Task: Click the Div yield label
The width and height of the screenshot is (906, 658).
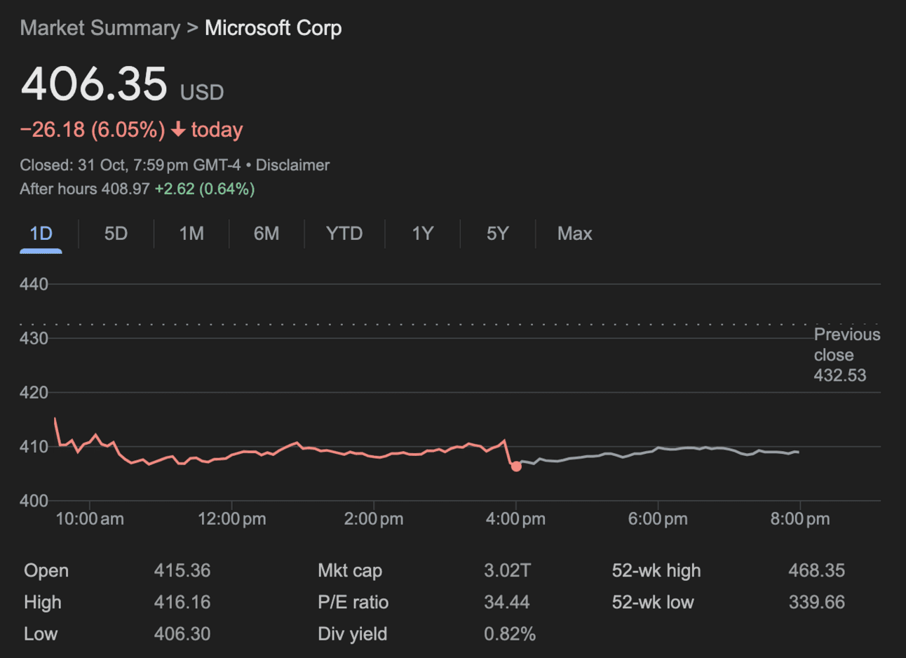Action: 352,634
